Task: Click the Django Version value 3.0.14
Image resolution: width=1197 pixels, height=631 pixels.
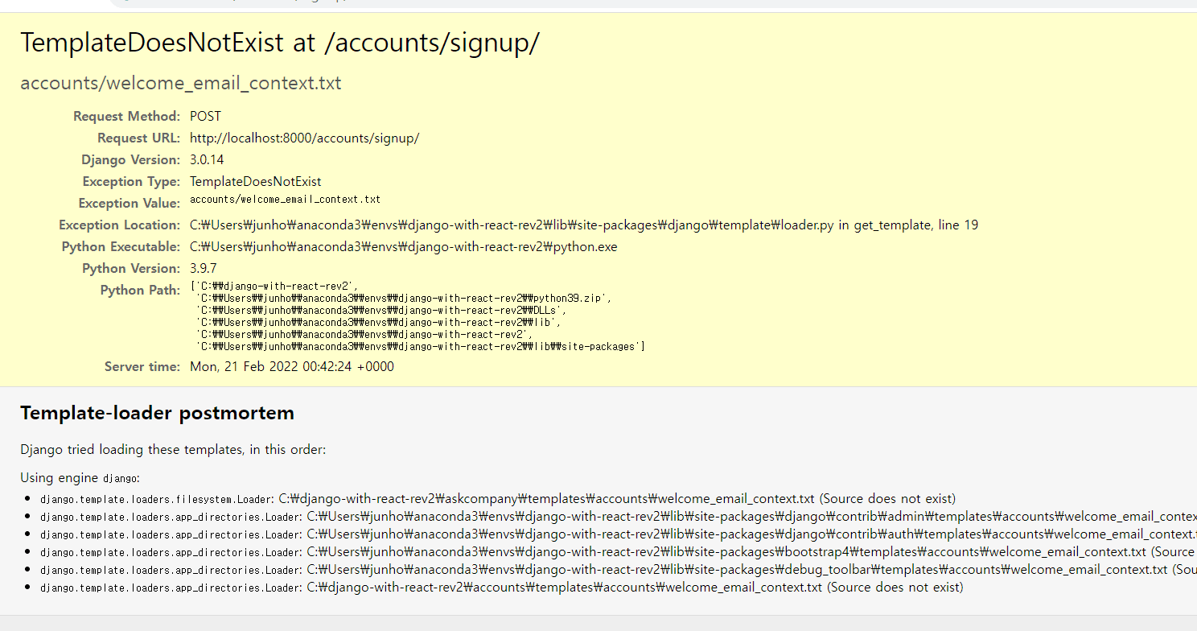Action: point(207,160)
